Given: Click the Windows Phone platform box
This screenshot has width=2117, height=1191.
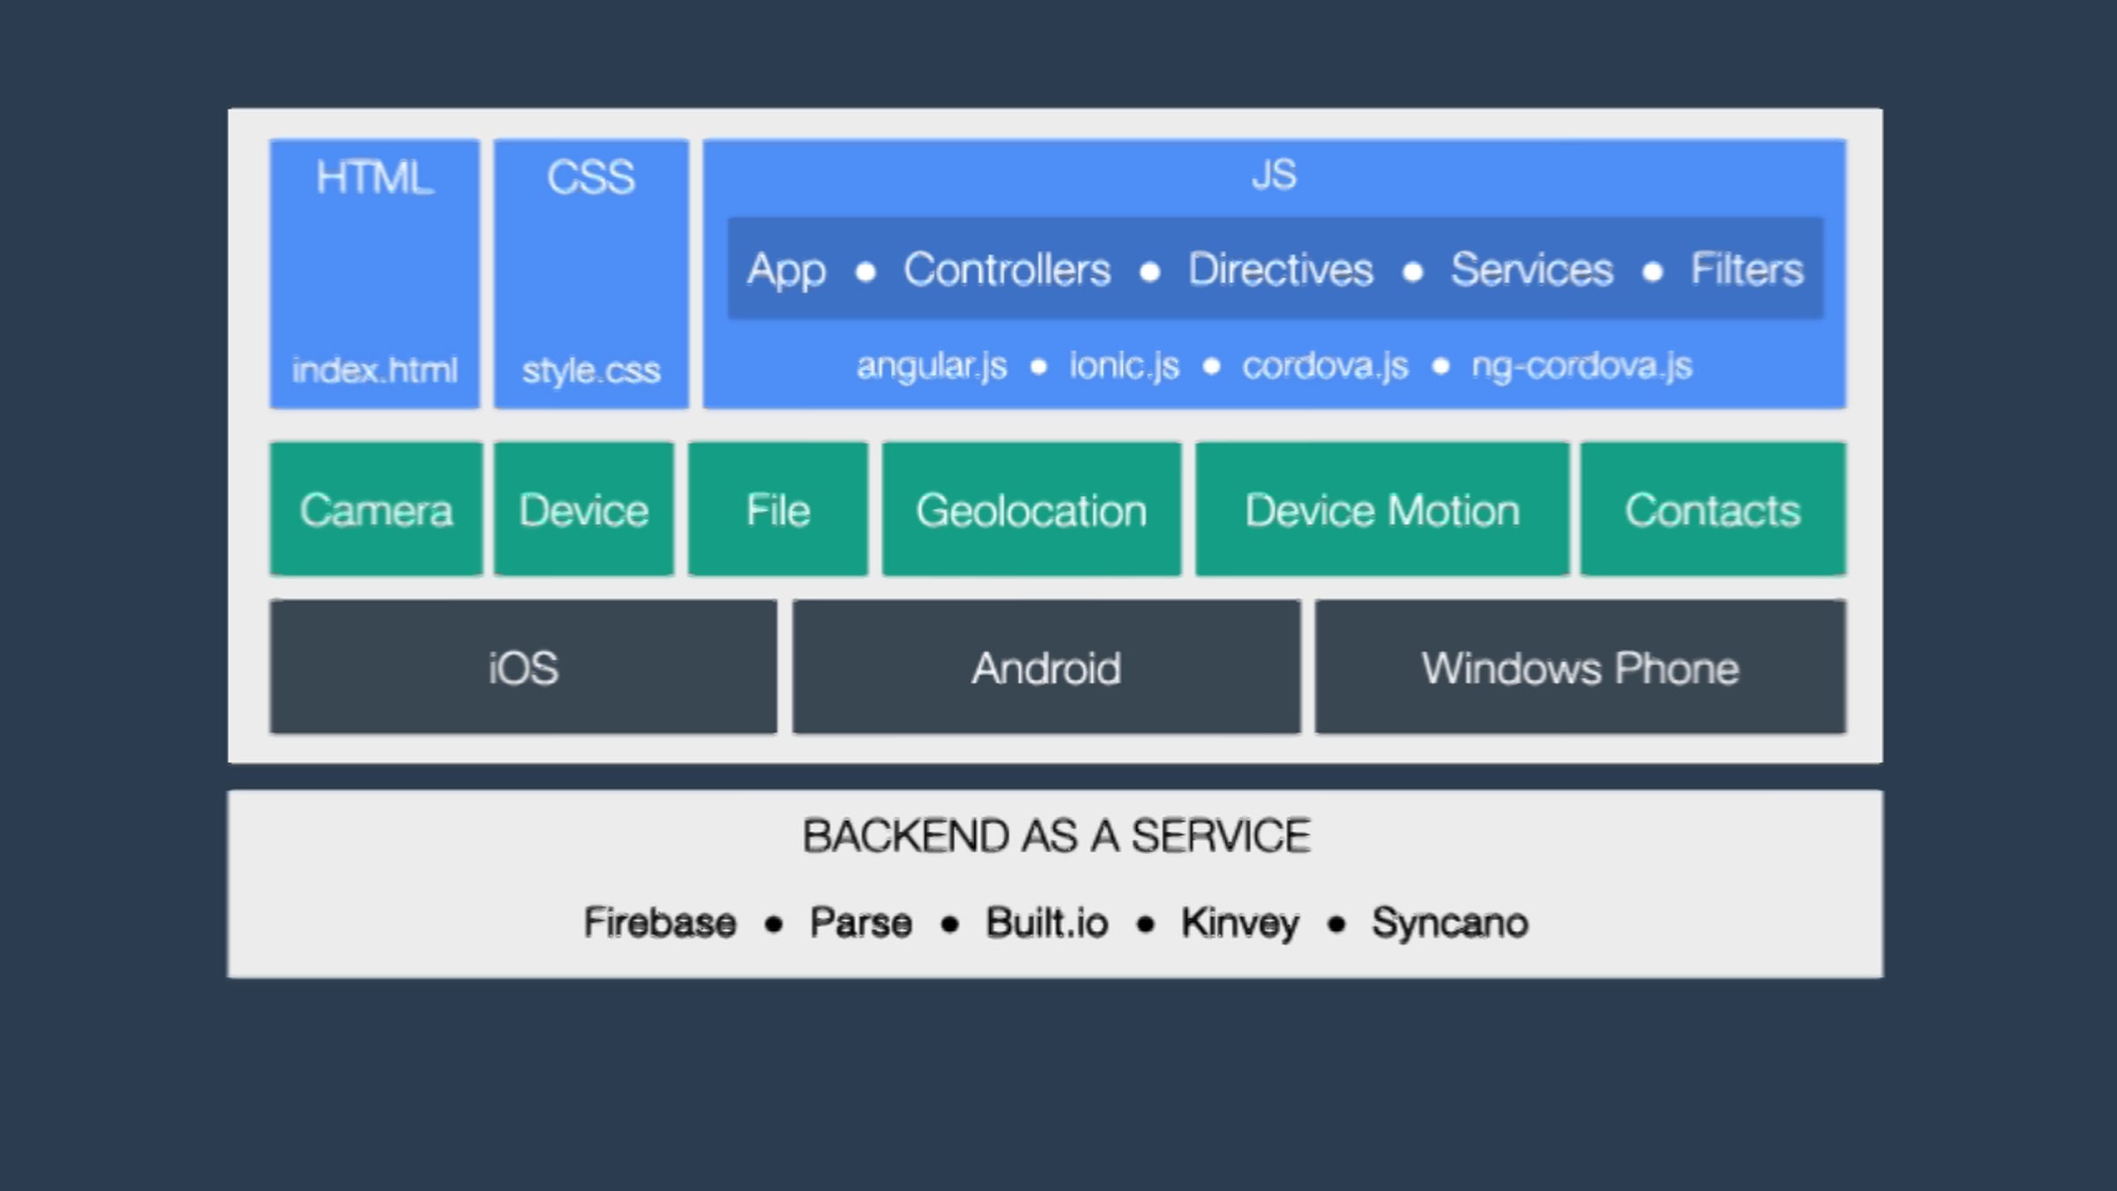Looking at the screenshot, I should [1581, 667].
